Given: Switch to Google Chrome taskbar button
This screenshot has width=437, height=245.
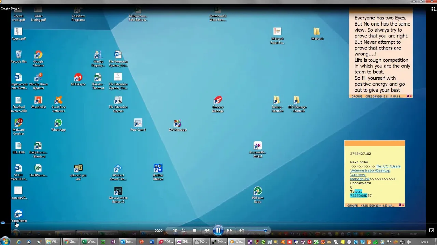Looking at the screenshot, I should (71, 242).
